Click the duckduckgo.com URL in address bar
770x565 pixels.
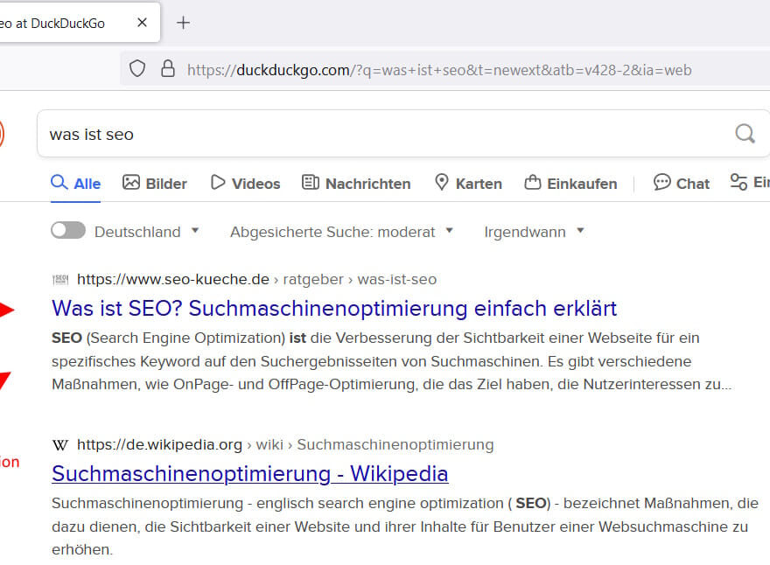click(x=439, y=70)
